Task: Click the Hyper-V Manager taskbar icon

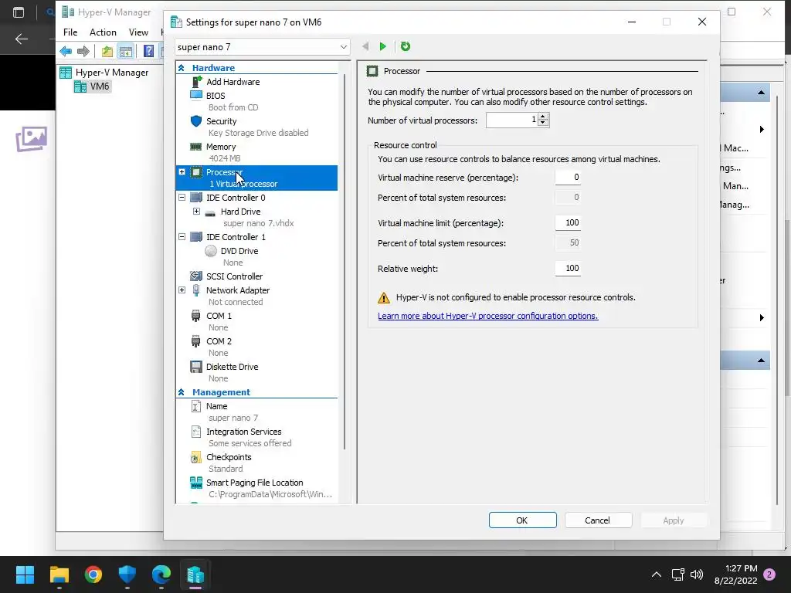Action: tap(195, 574)
